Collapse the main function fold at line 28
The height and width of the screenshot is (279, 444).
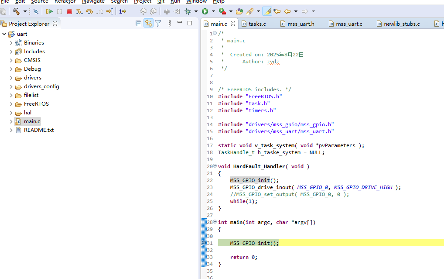tap(215, 222)
